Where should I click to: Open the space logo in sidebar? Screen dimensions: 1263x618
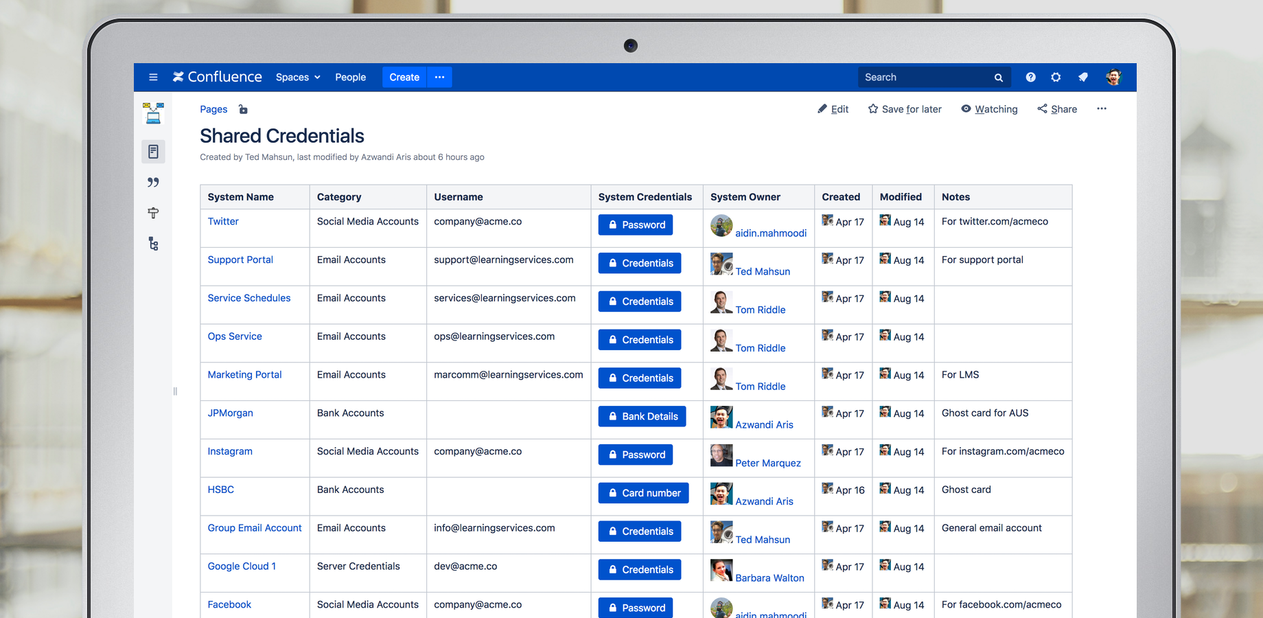point(153,113)
